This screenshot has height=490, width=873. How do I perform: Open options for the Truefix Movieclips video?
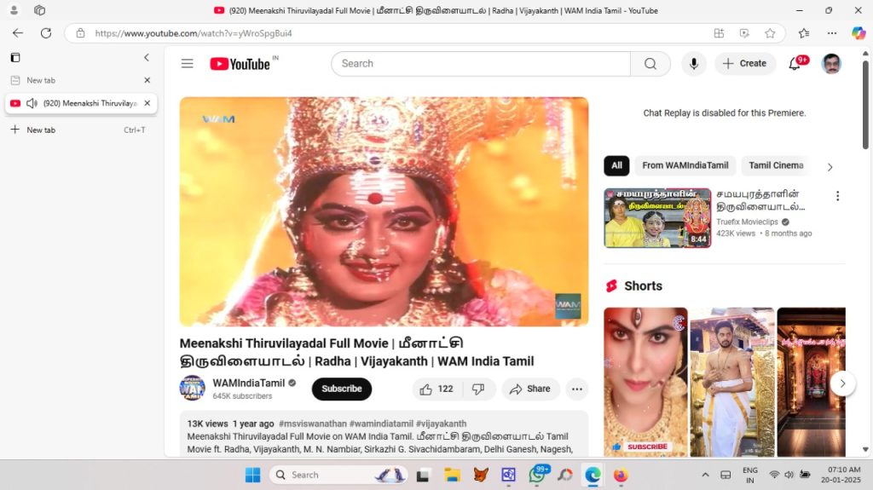pyautogui.click(x=837, y=196)
